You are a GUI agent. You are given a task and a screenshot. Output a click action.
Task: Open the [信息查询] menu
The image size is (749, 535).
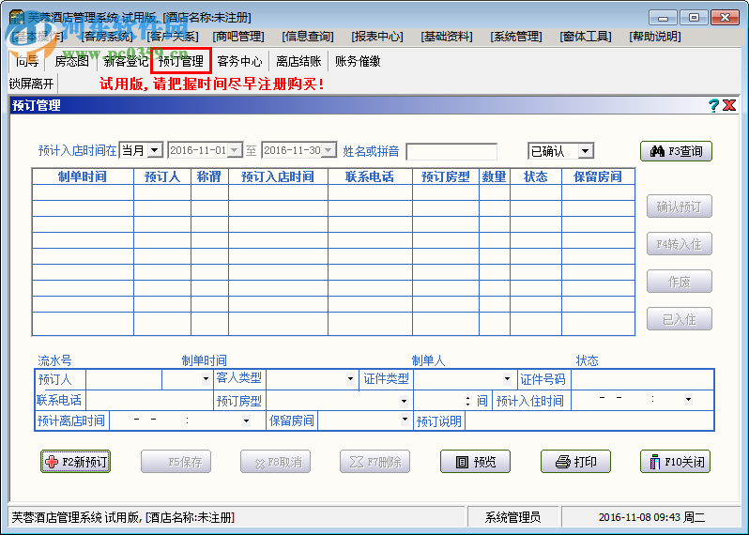point(308,37)
